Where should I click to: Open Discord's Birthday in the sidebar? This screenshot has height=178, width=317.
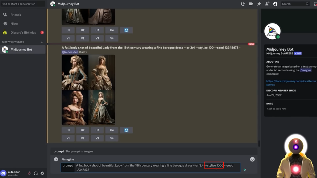tap(23, 32)
